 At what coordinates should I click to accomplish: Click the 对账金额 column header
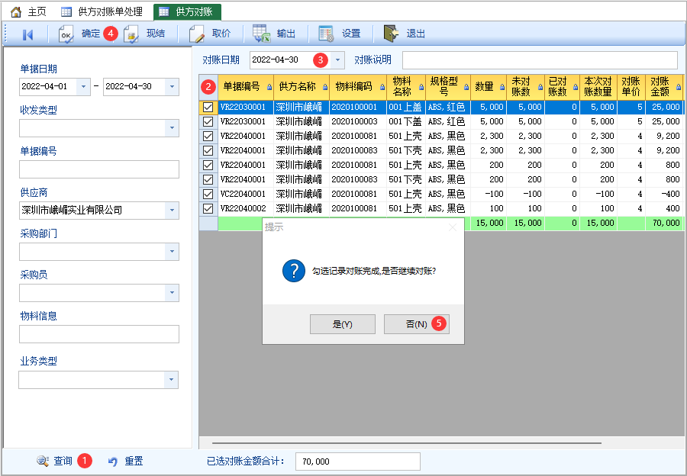[664, 87]
